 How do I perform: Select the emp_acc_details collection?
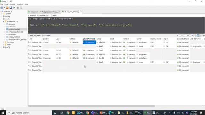coord(14,29)
